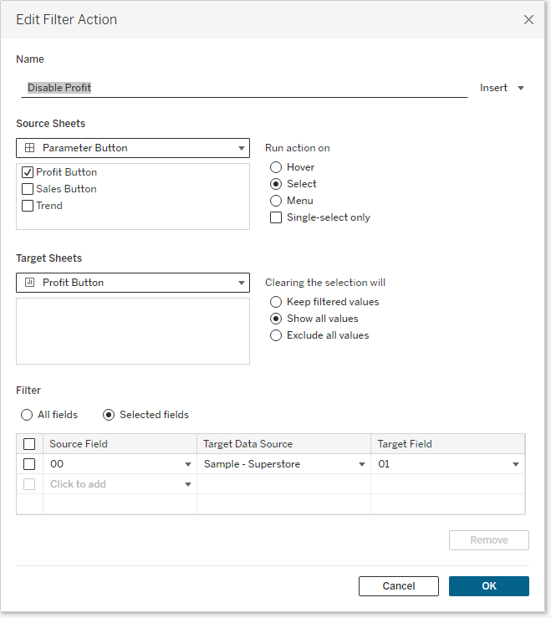Check the header select-all checkbox in filter table

(29, 444)
